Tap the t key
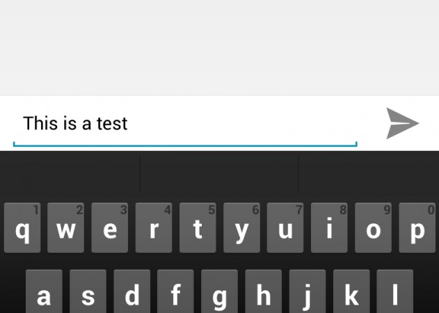This screenshot has width=439, height=313. (198, 228)
